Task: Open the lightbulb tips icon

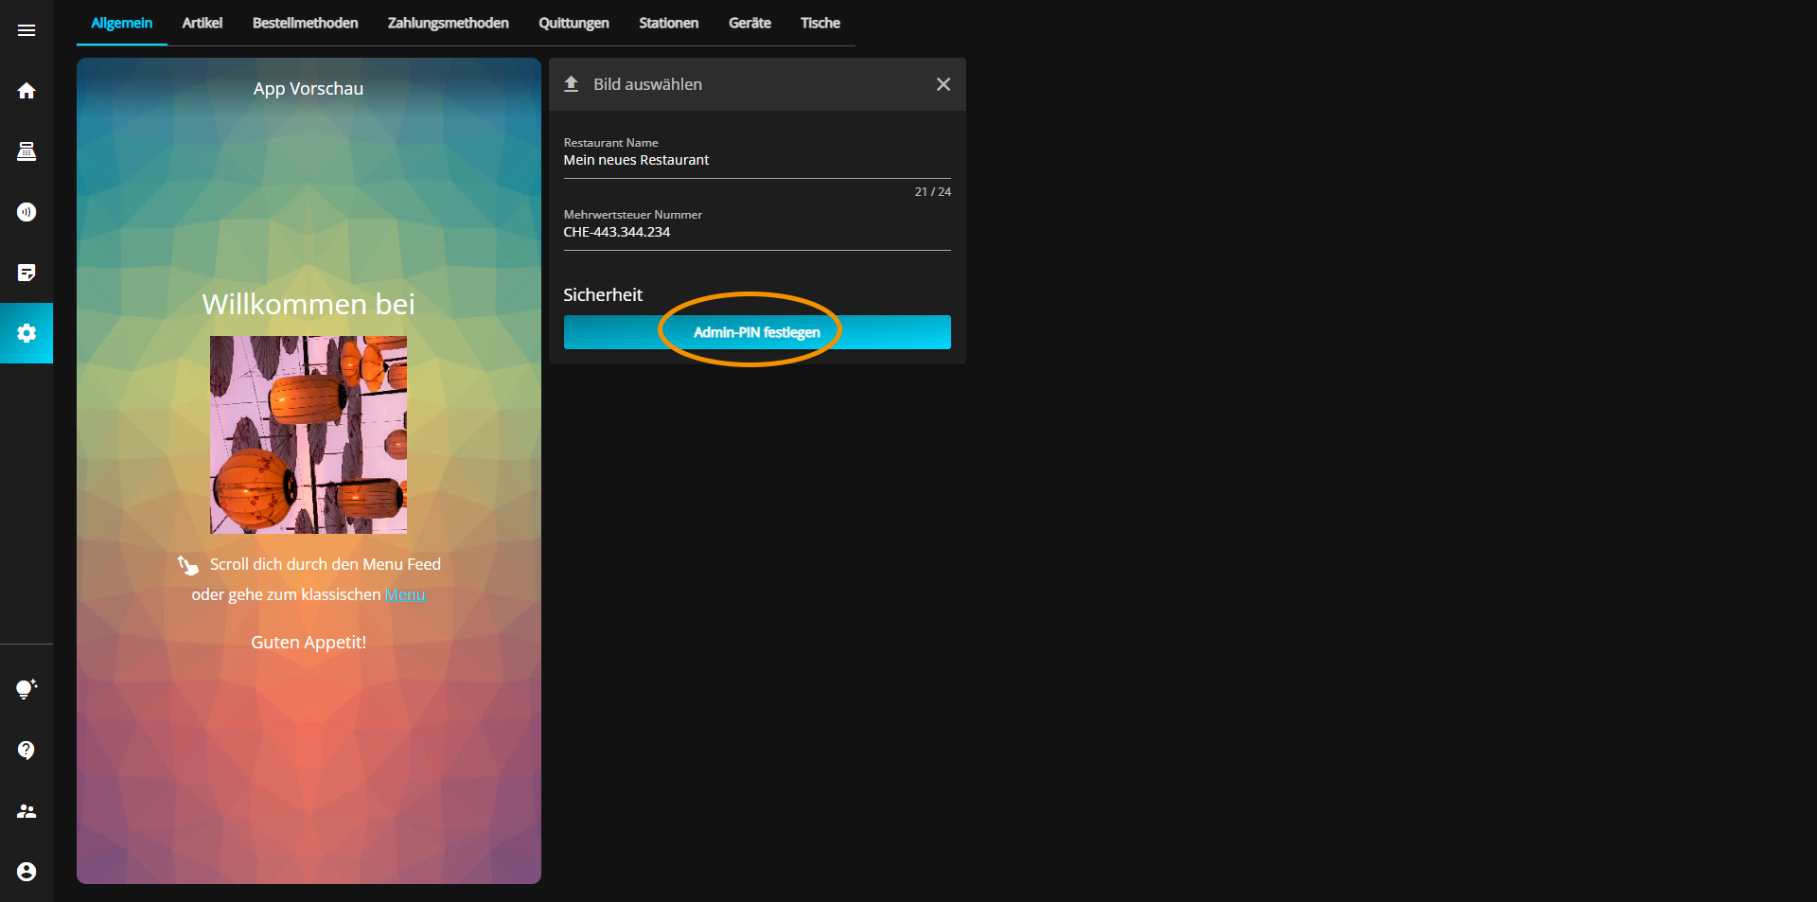Action: point(26,689)
